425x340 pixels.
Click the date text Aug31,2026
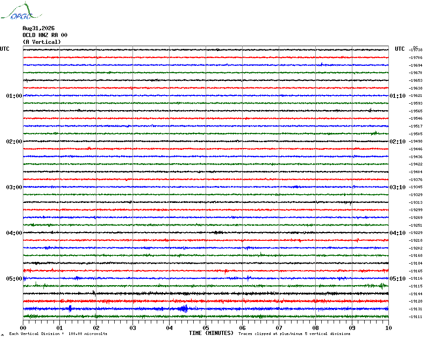point(38,28)
